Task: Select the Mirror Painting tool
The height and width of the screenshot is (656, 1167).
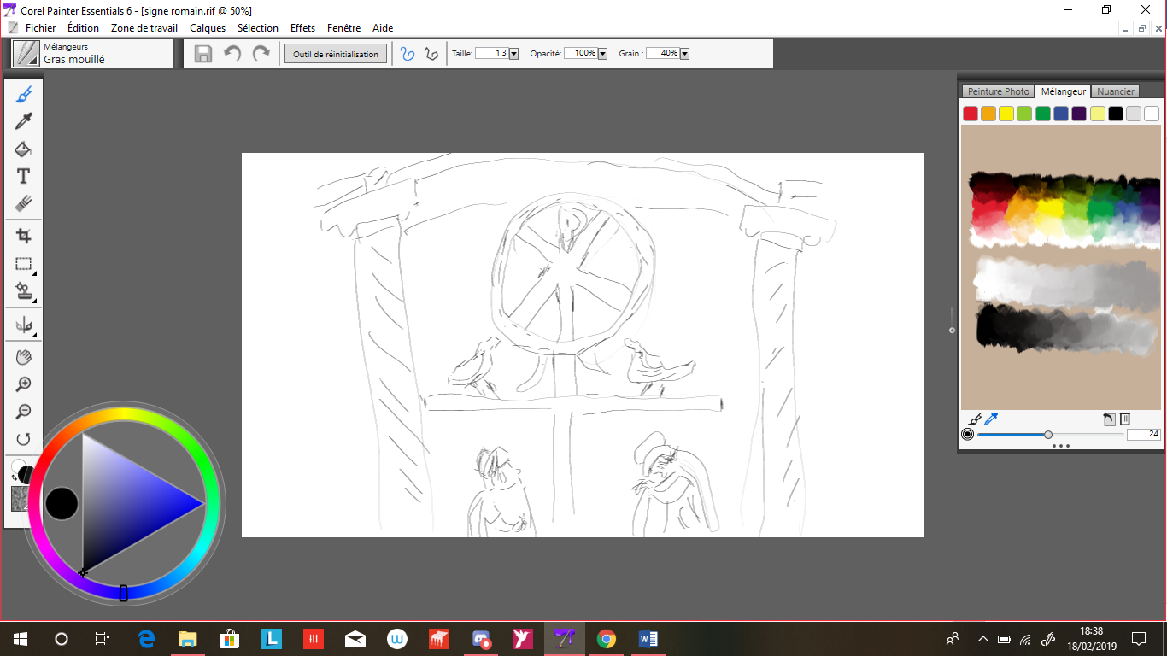Action: (23, 325)
